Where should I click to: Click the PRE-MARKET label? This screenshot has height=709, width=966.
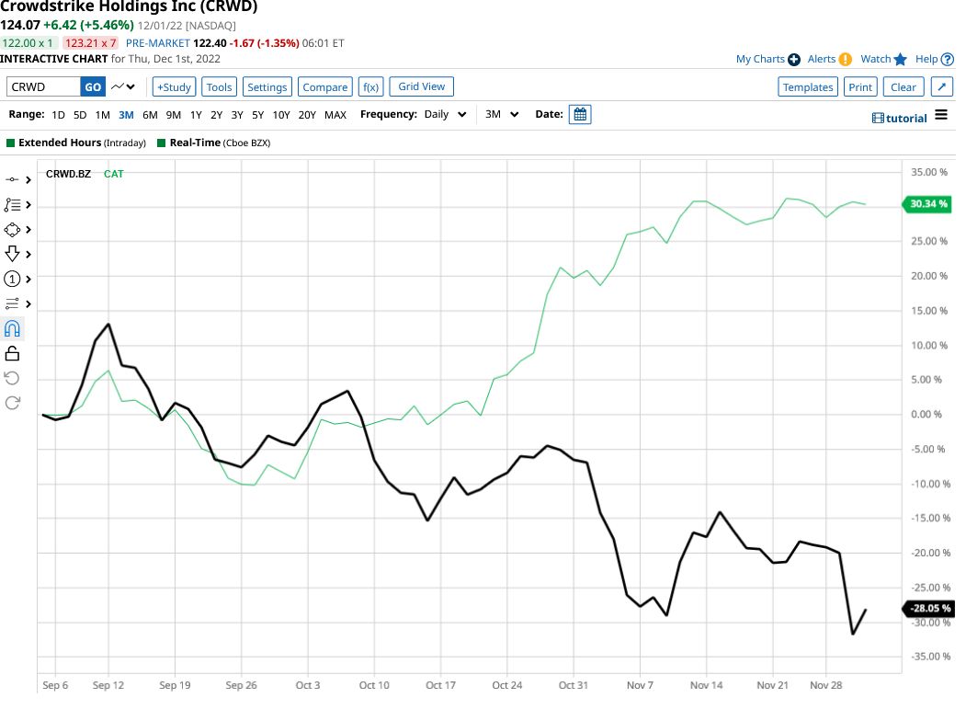[x=158, y=43]
